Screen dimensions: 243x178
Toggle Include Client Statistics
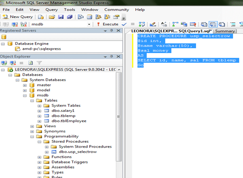click(184, 24)
